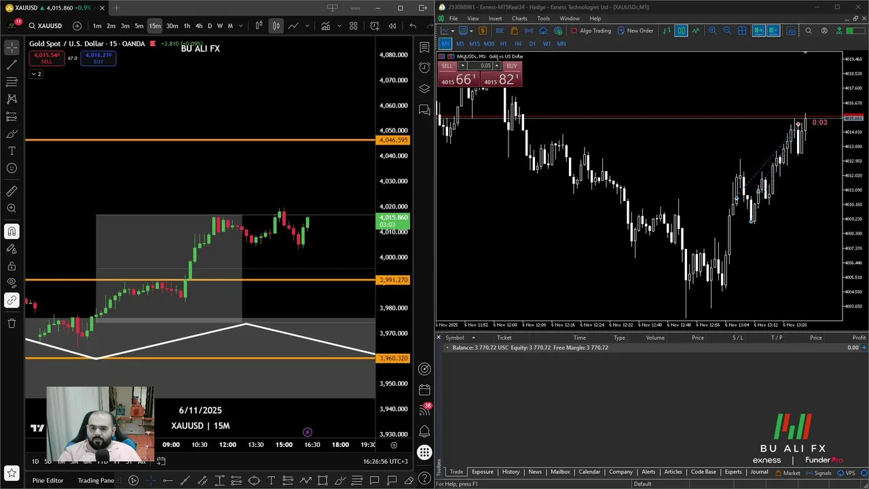The width and height of the screenshot is (869, 489).
Task: Open the MT5 Insert menu
Action: tap(495, 18)
